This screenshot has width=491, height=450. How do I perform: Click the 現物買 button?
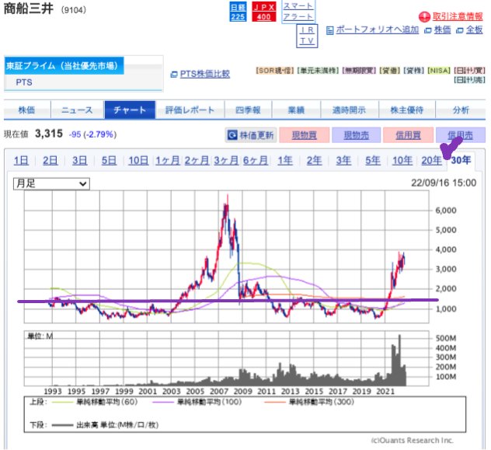305,135
